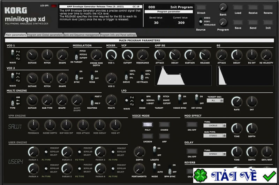
Task: Select Poly voice mode
Action: tap(148, 124)
